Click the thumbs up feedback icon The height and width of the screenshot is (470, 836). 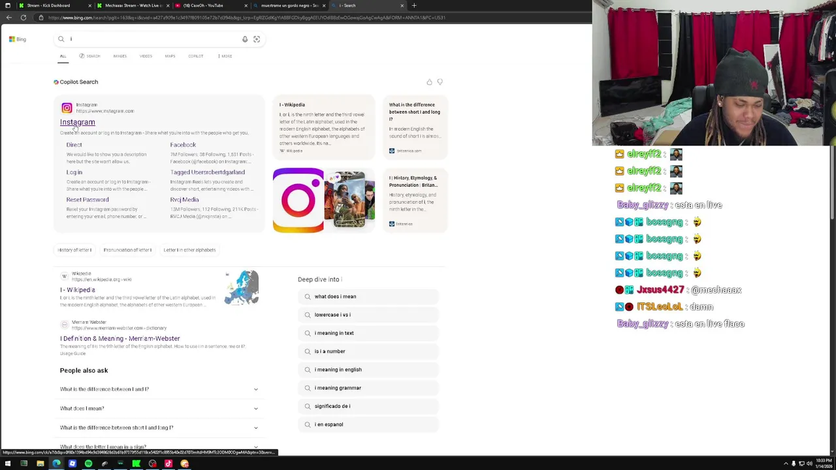click(x=429, y=82)
